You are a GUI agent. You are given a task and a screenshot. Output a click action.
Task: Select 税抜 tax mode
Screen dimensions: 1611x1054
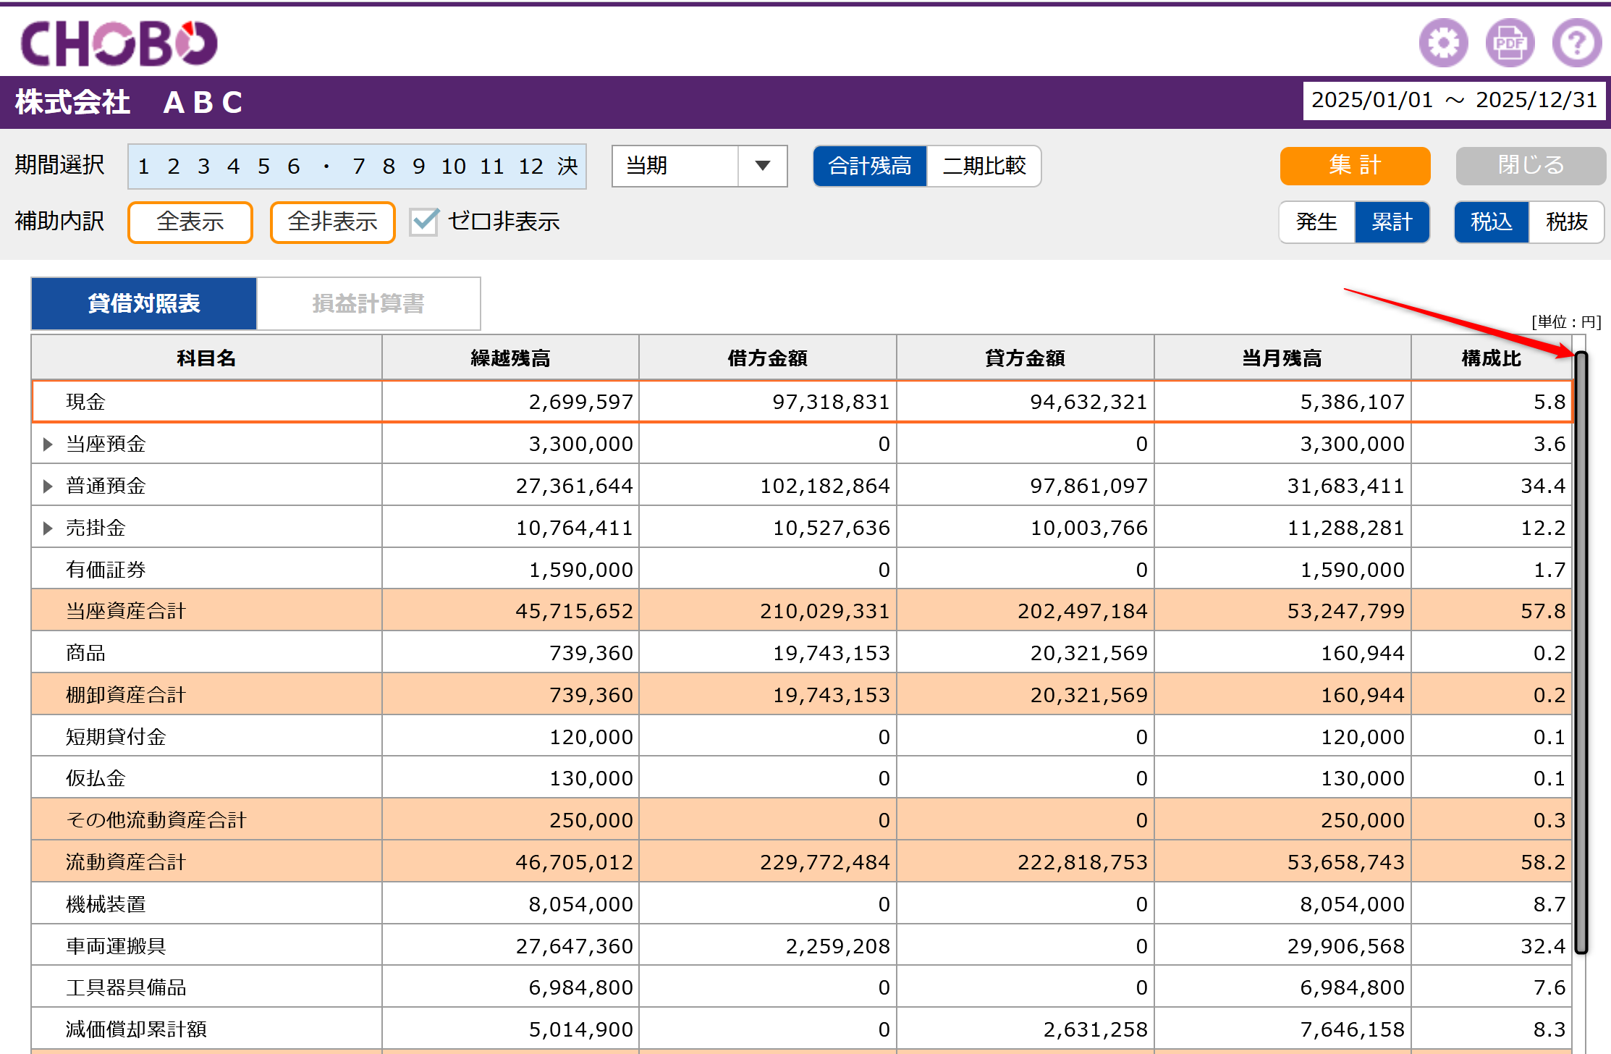(1567, 222)
